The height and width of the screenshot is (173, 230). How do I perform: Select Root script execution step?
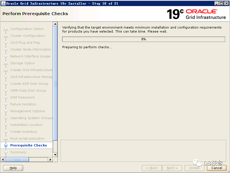pos(27,138)
